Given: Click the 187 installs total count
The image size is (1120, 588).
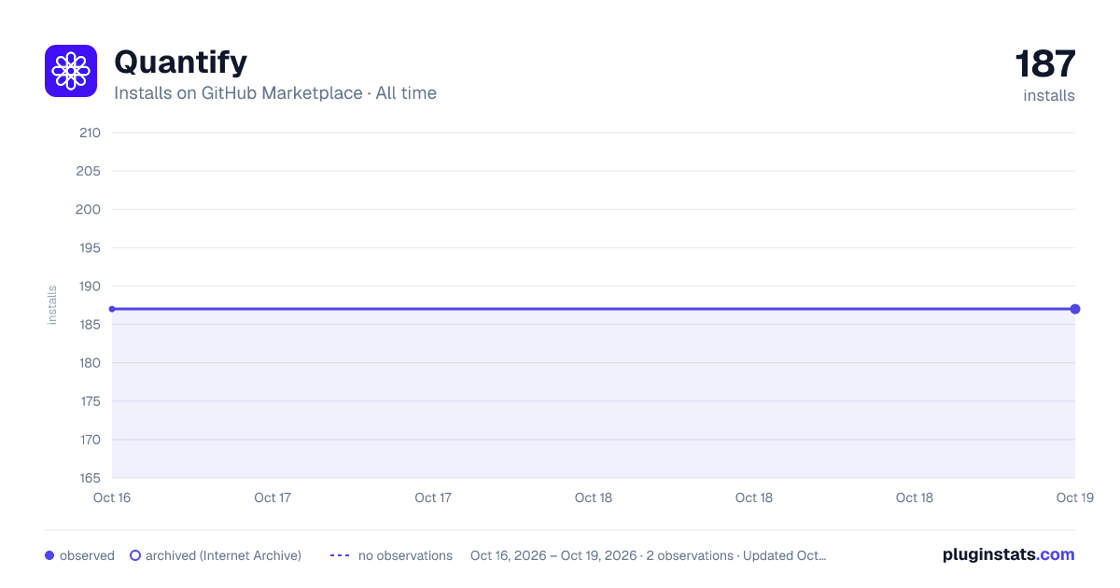Looking at the screenshot, I should click(1045, 64).
